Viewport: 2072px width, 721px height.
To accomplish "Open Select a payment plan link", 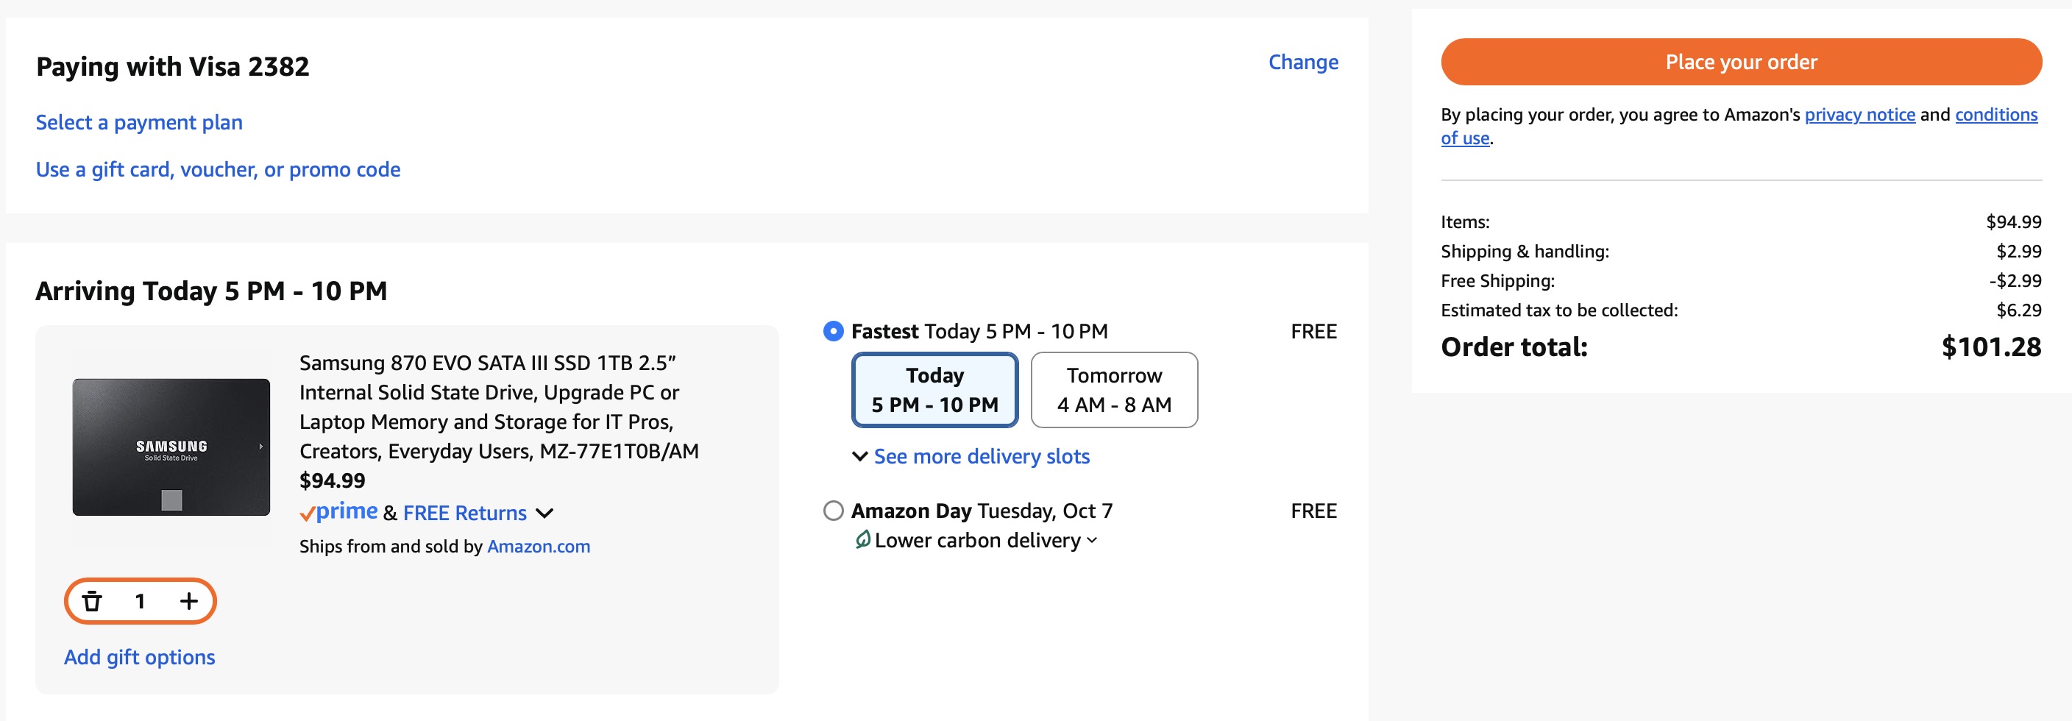I will click(x=139, y=122).
